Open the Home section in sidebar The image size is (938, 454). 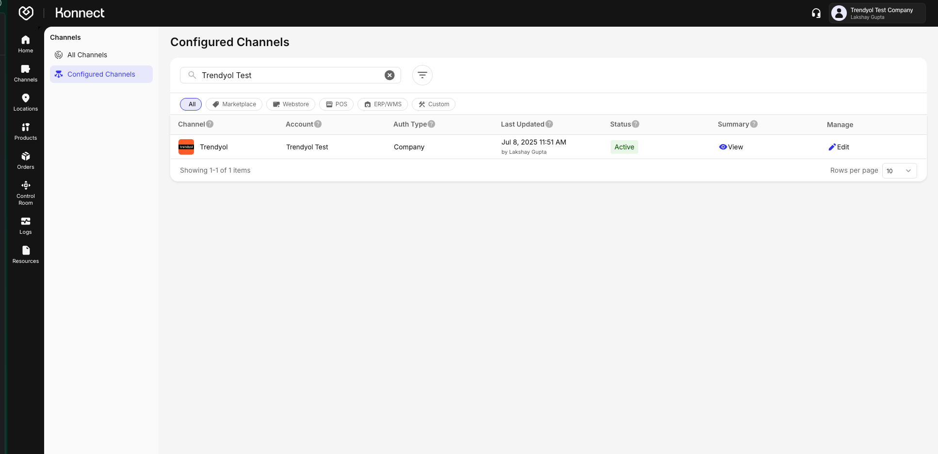pos(26,44)
